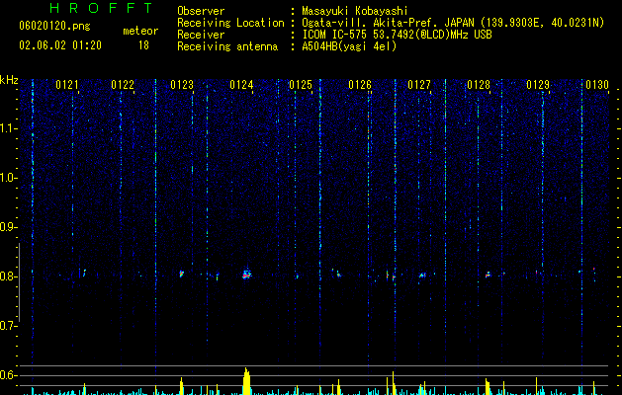Screen dimensions: 622x395
Task: Click the tallest yellow intensity peak
Action: tap(247, 381)
